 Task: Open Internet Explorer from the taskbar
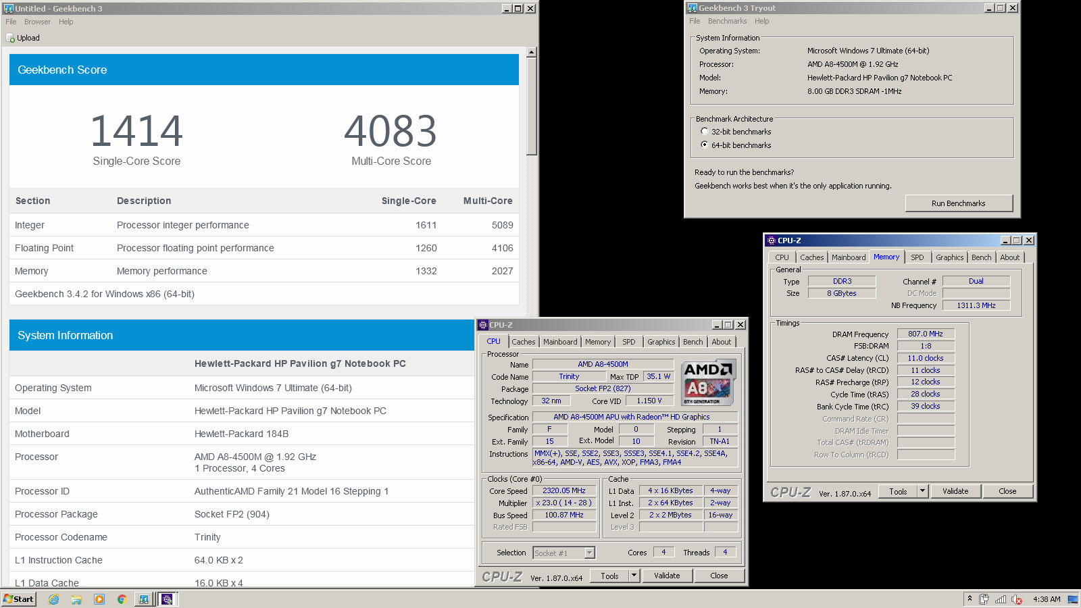click(x=53, y=599)
